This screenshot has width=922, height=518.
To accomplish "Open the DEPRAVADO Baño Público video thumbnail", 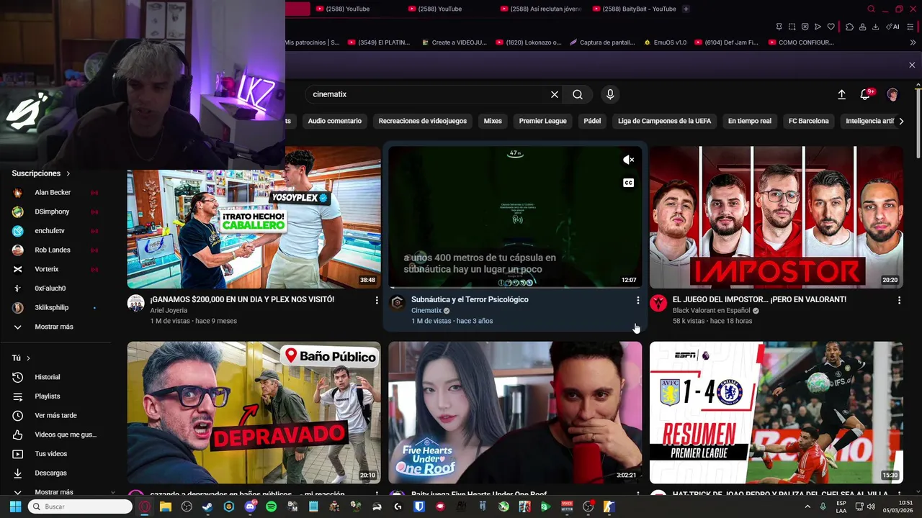I will coord(254,412).
